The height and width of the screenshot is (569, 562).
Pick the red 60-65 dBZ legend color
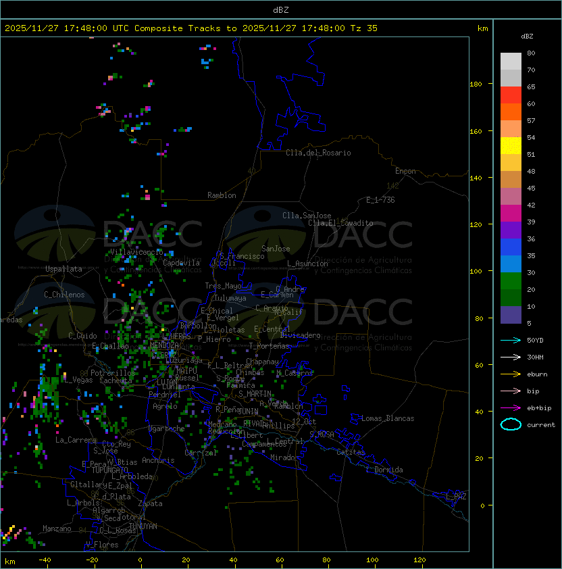click(x=511, y=95)
